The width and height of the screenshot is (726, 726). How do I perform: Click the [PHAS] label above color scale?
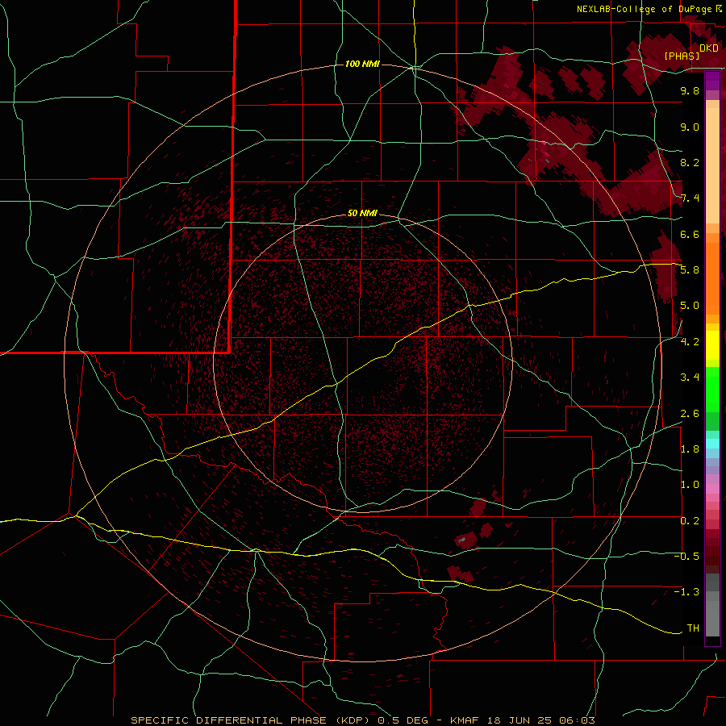(x=682, y=56)
